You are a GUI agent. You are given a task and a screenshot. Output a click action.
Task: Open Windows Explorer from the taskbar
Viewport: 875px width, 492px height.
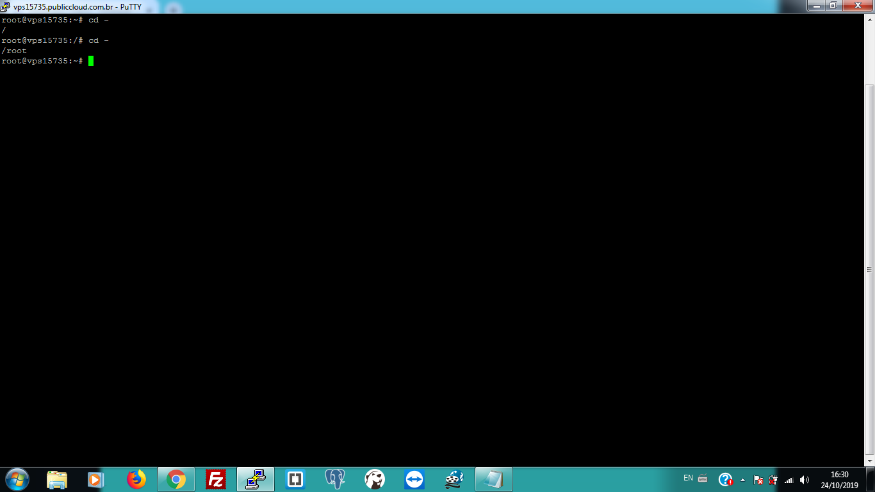[x=57, y=479]
